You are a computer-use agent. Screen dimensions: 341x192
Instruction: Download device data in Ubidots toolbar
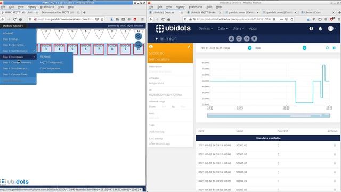[x=231, y=38]
